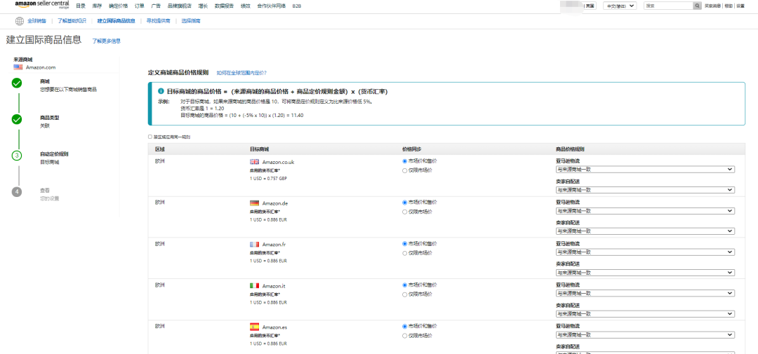Open 买家消息 link

712,6
